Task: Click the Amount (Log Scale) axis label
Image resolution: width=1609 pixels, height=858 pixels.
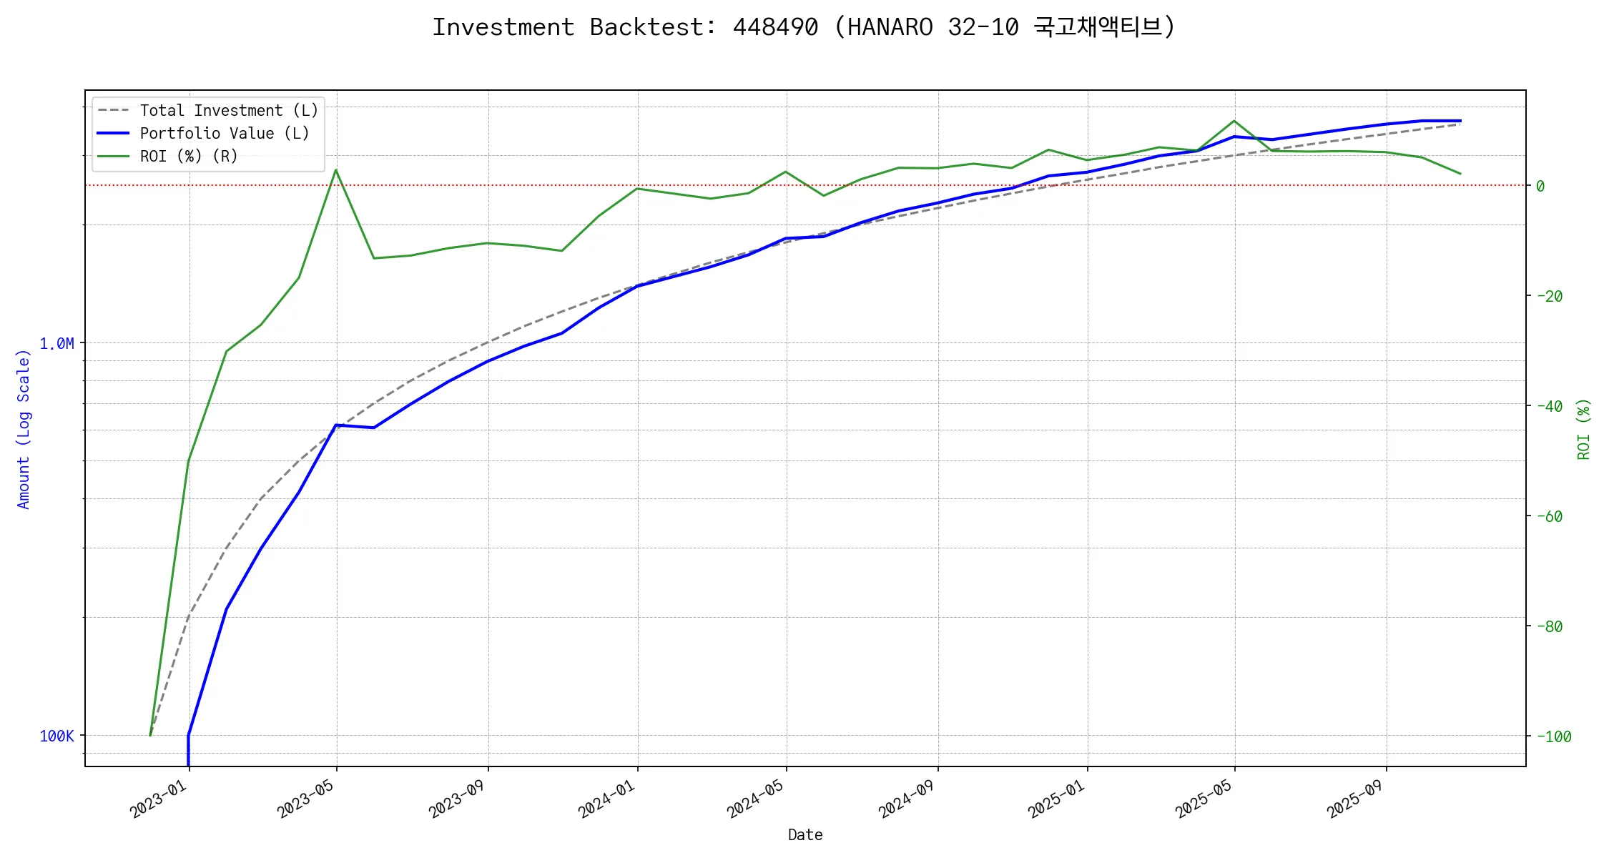Action: click(24, 429)
